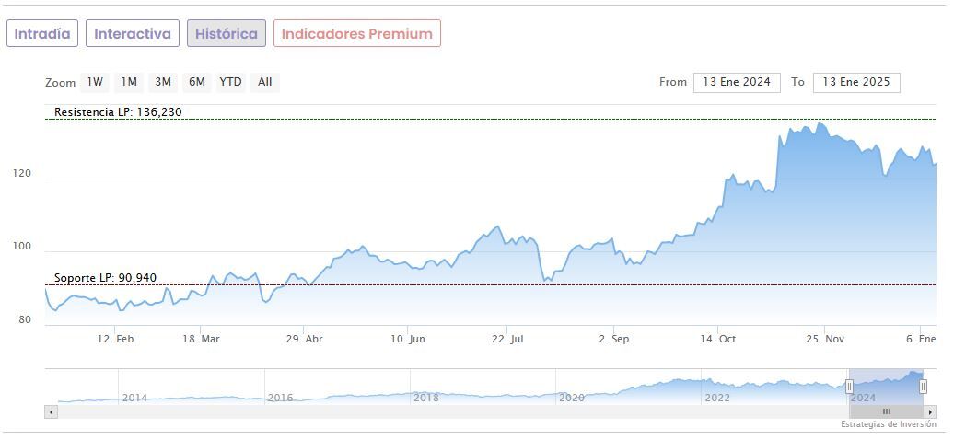Click the navigator scrollbar left arrow
This screenshot has height=440, width=954.
pos(52,411)
